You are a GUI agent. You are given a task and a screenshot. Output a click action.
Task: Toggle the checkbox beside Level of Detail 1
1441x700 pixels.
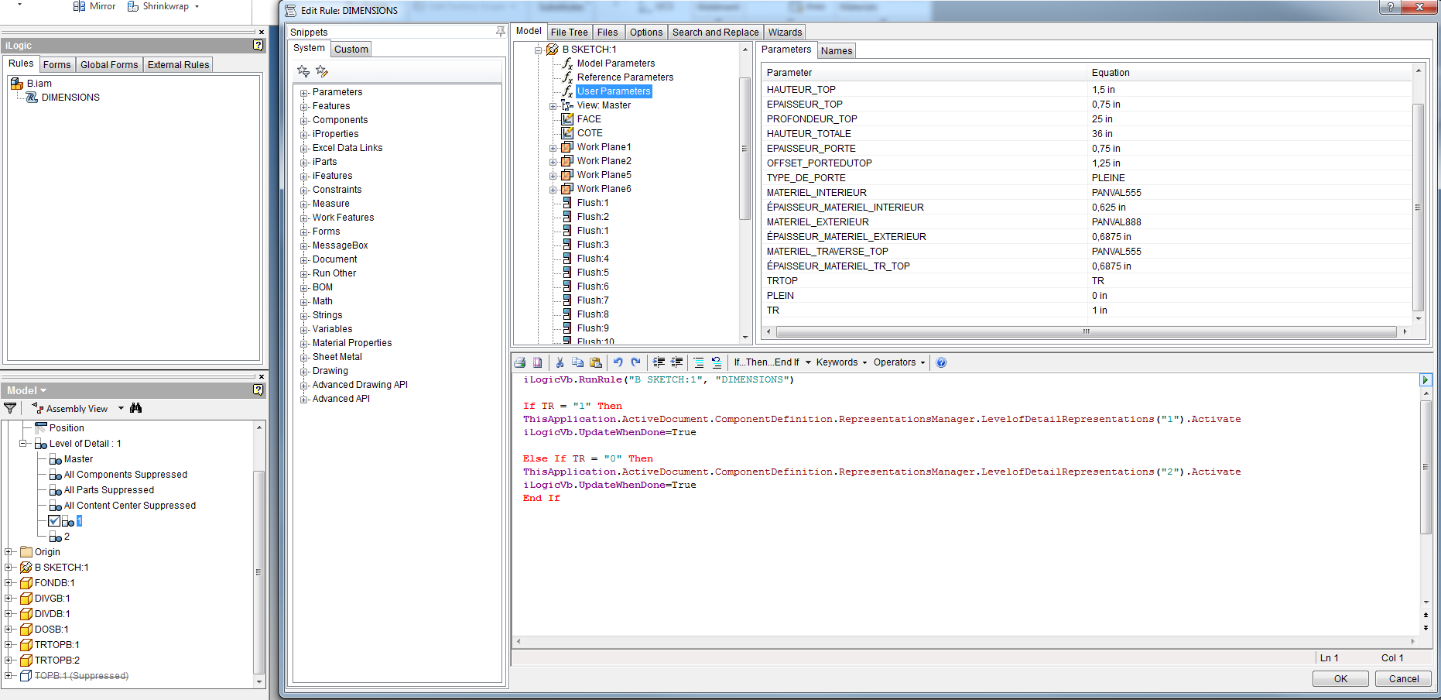click(53, 521)
